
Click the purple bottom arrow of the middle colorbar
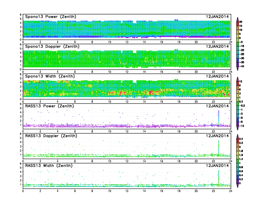pos(238,128)
